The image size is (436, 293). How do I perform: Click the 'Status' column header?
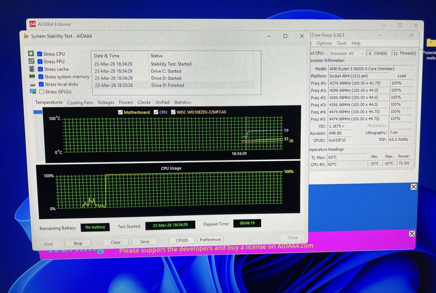coord(157,56)
